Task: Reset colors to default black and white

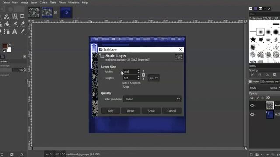Action: 4,51
